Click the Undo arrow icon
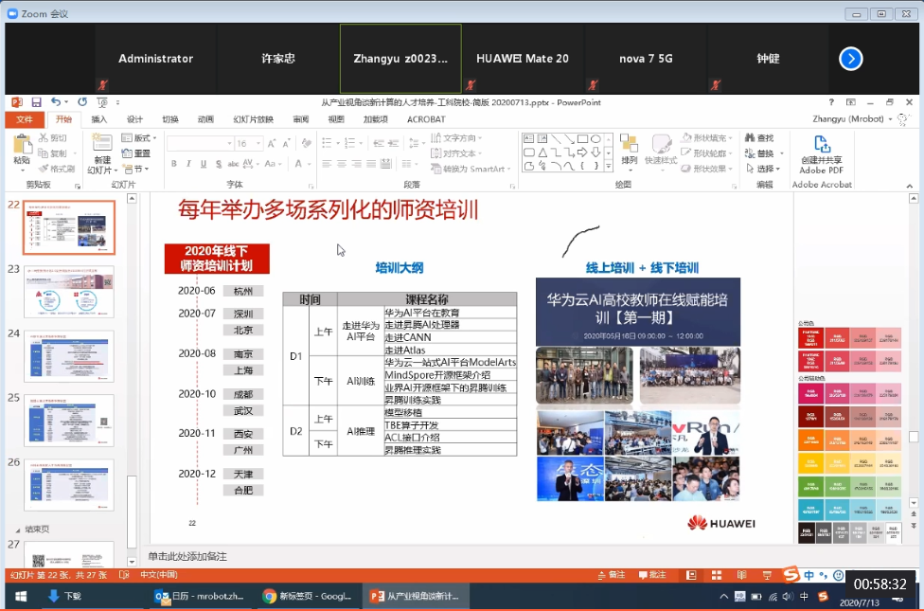The width and height of the screenshot is (924, 611). [55, 102]
